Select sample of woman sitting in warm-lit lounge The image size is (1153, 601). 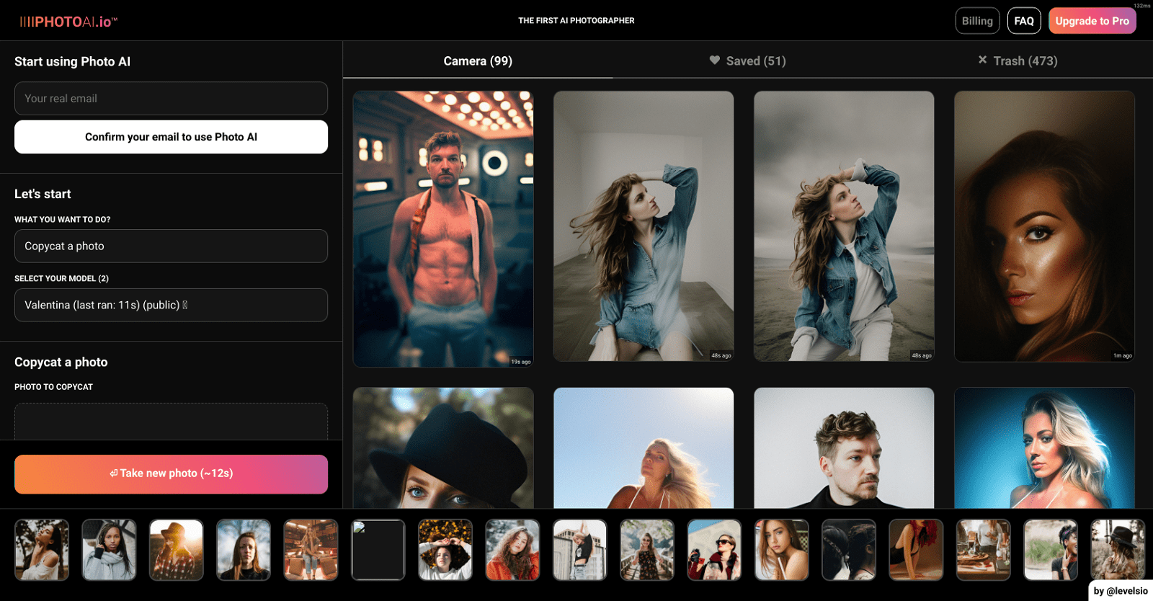tap(311, 550)
